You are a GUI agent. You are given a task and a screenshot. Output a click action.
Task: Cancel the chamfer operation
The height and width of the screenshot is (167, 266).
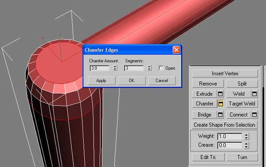pos(162,81)
